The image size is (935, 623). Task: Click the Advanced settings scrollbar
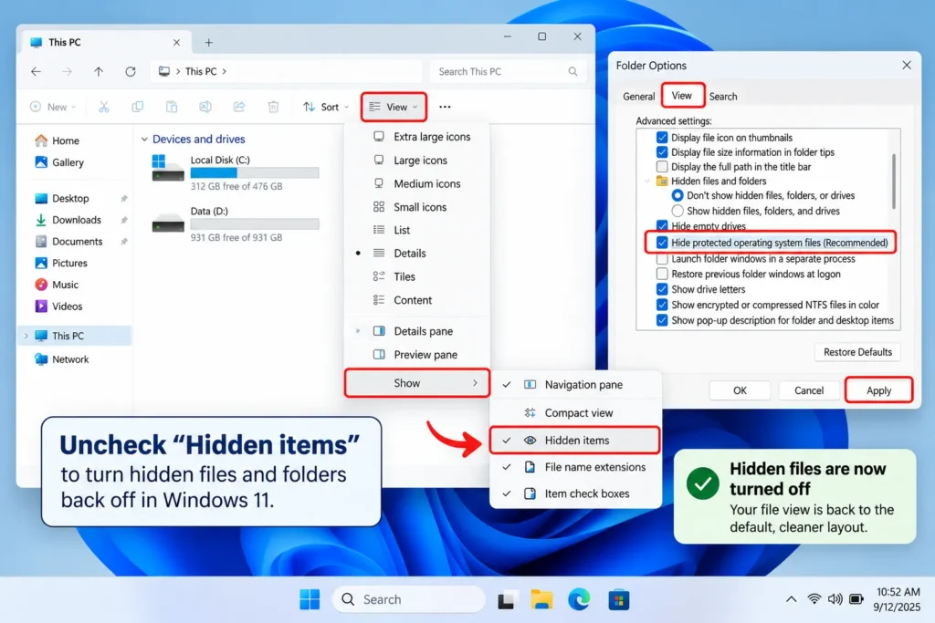click(x=893, y=182)
